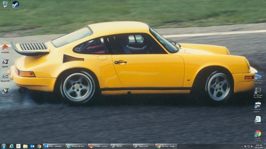Switch to the Inbox Outlook taskbar window
The height and width of the screenshot is (149, 266).
tap(54, 146)
